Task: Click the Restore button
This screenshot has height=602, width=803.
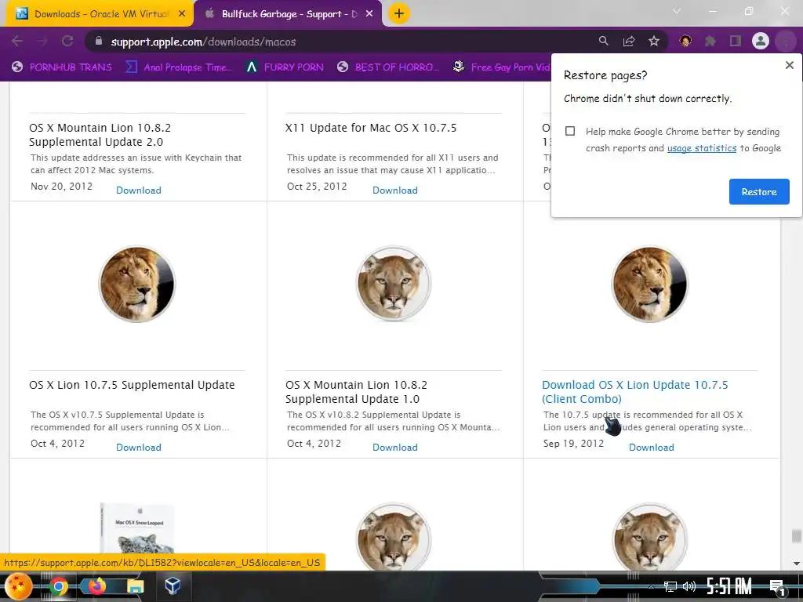Action: click(759, 191)
